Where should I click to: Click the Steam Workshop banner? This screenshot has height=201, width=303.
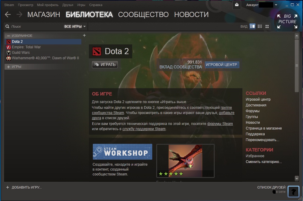pos(122,152)
